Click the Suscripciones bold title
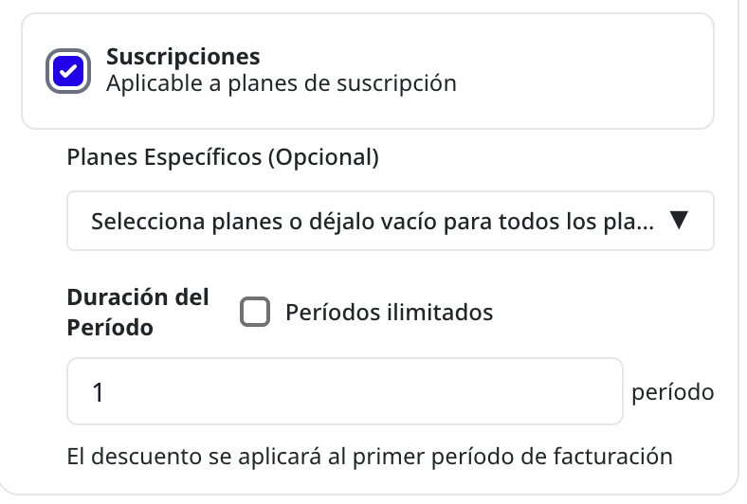Image resolution: width=747 pixels, height=504 pixels. 183,57
